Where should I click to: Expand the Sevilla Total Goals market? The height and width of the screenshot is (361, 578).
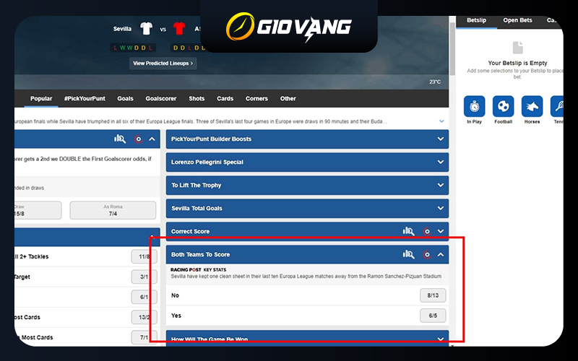click(307, 209)
